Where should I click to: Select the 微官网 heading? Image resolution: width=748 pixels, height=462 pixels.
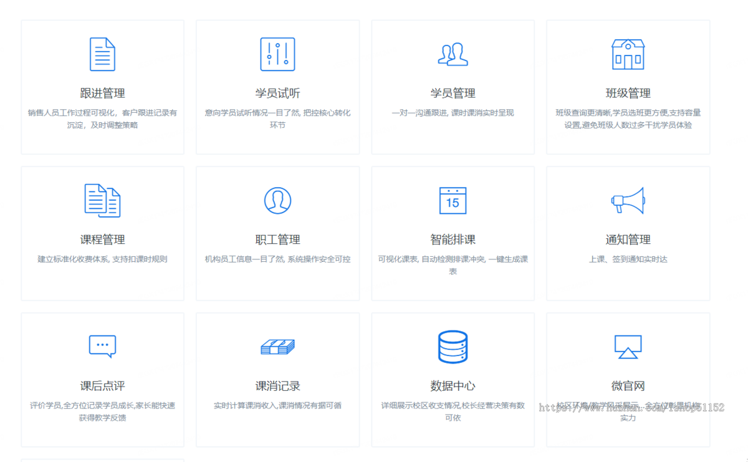click(x=628, y=387)
